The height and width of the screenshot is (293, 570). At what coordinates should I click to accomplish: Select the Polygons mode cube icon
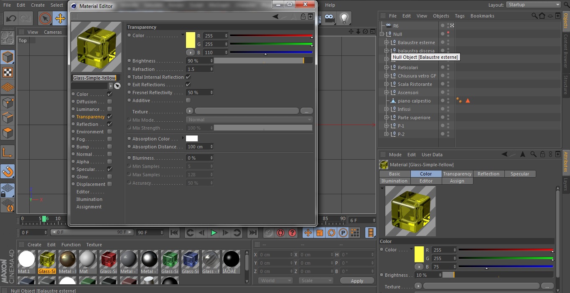8,133
